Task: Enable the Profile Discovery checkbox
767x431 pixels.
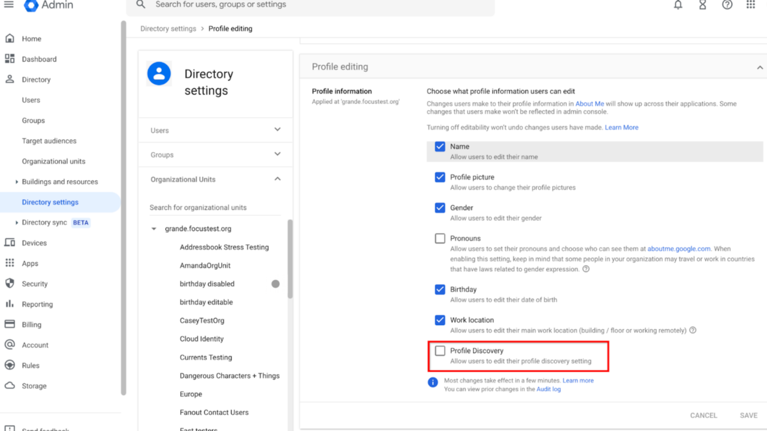Action: point(440,351)
